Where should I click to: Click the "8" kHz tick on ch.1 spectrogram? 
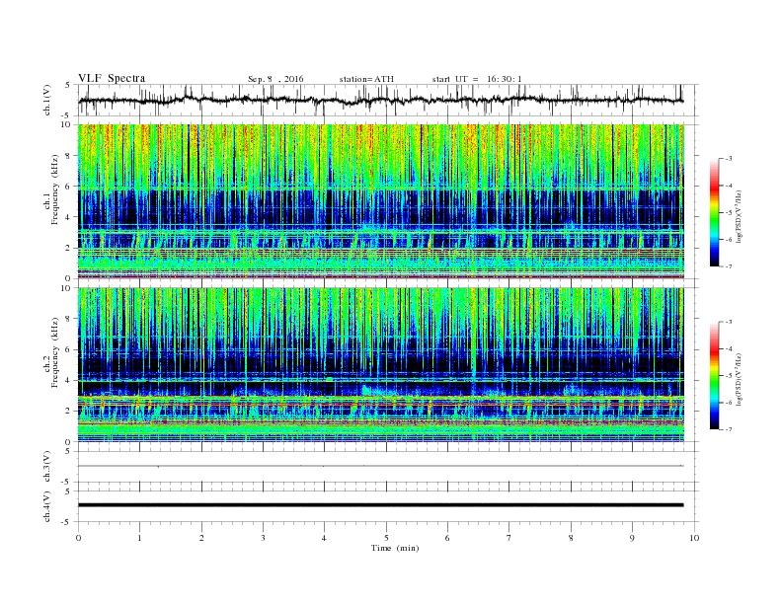pos(68,156)
